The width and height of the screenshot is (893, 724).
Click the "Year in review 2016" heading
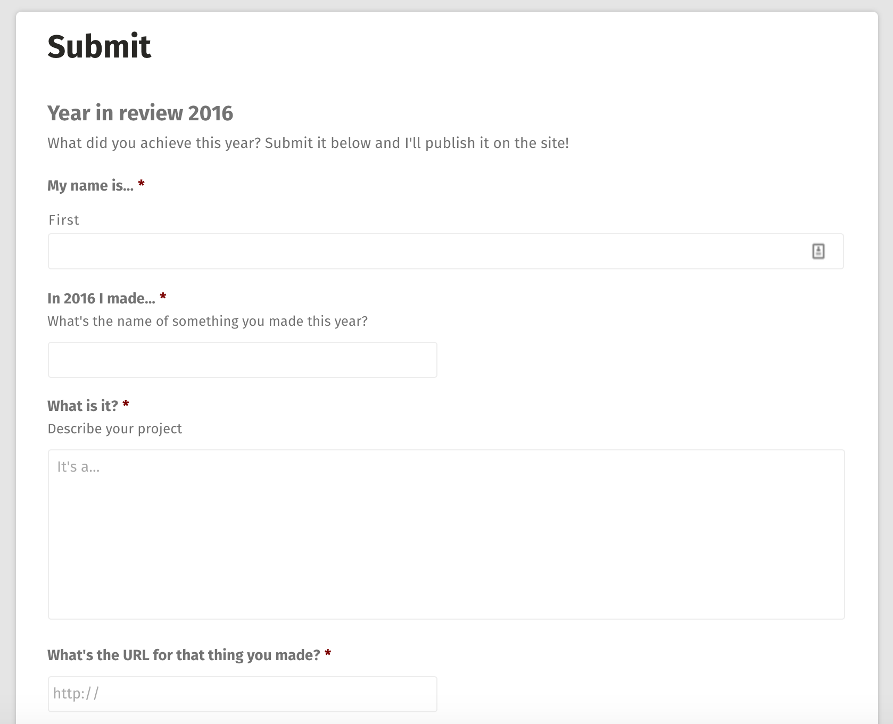point(140,113)
